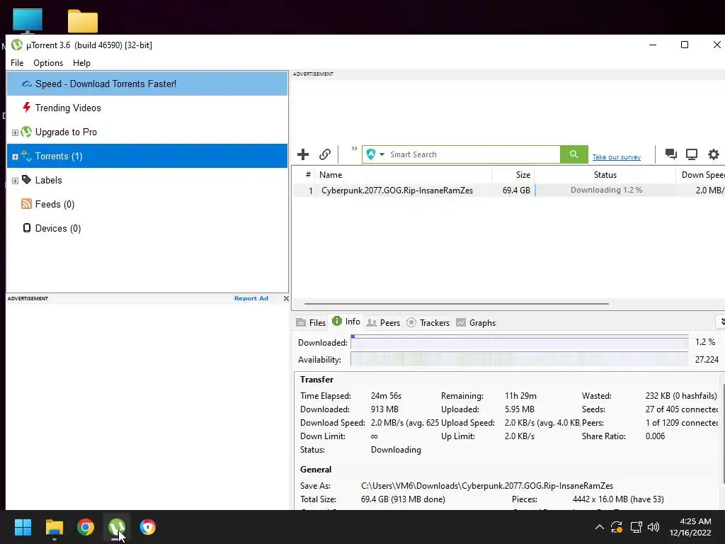Screen dimensions: 725x544
Task: Select Trending Videos in sidebar
Action: [147, 108]
